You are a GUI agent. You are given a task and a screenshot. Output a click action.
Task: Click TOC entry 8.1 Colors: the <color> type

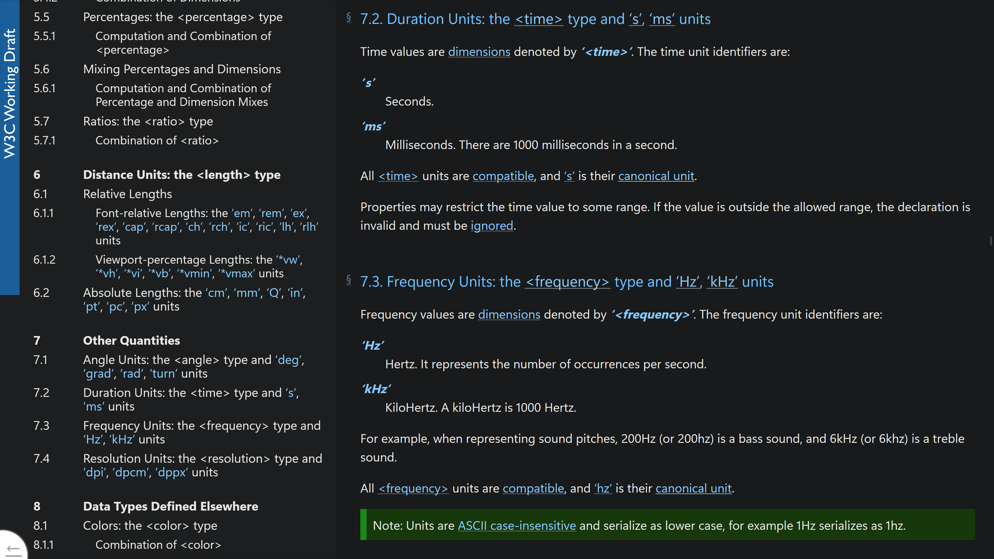[x=150, y=526]
